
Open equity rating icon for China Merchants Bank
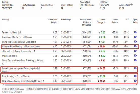point(135,42)
